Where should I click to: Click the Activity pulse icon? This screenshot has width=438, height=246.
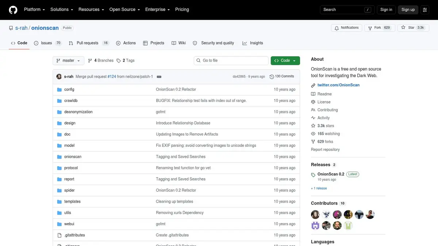click(x=313, y=118)
